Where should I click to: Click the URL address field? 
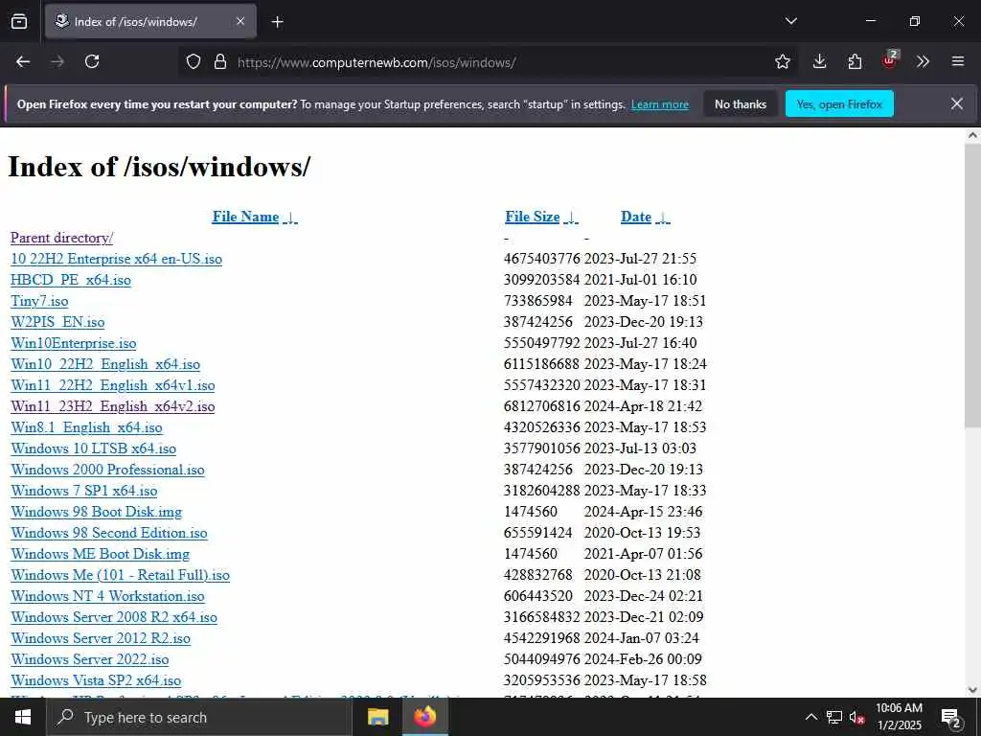click(x=488, y=62)
